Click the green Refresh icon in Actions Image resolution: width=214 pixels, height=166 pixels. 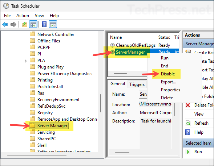pyautogui.click(x=188, y=123)
